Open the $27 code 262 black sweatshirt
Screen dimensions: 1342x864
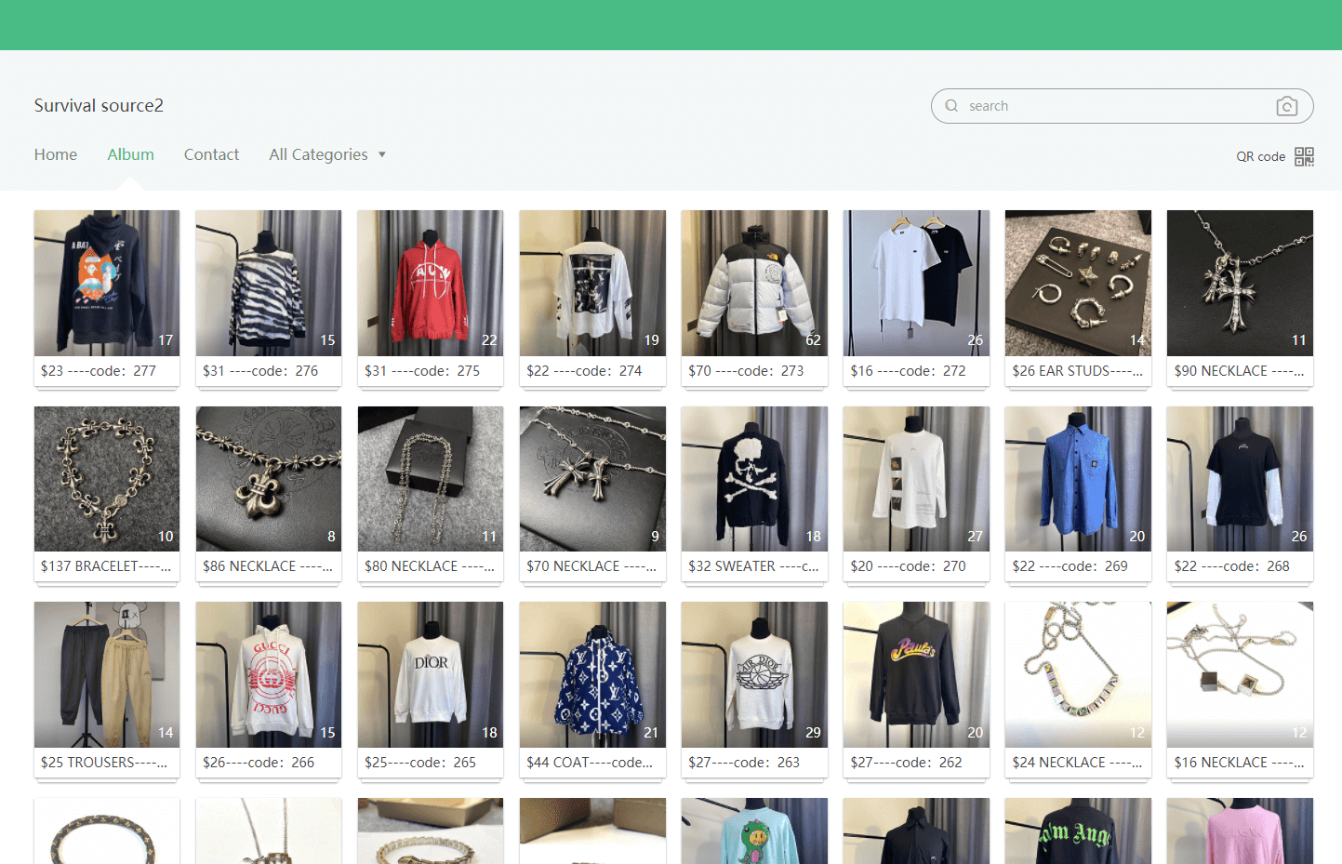click(916, 674)
